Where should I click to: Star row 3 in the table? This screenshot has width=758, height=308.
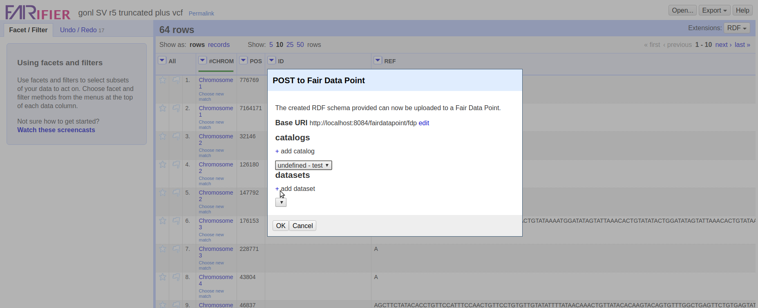coord(163,136)
